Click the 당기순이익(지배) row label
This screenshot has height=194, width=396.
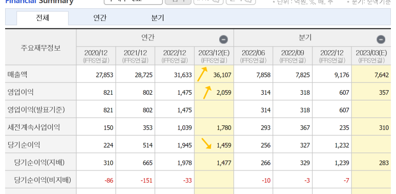[39, 162]
